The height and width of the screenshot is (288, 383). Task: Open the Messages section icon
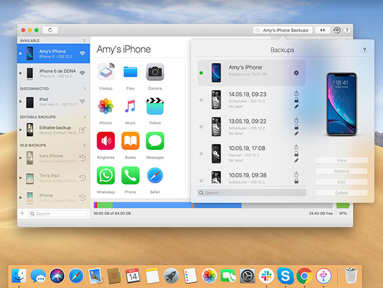[155, 141]
